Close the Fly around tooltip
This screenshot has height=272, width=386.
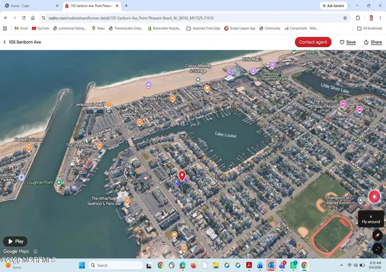coord(371,216)
